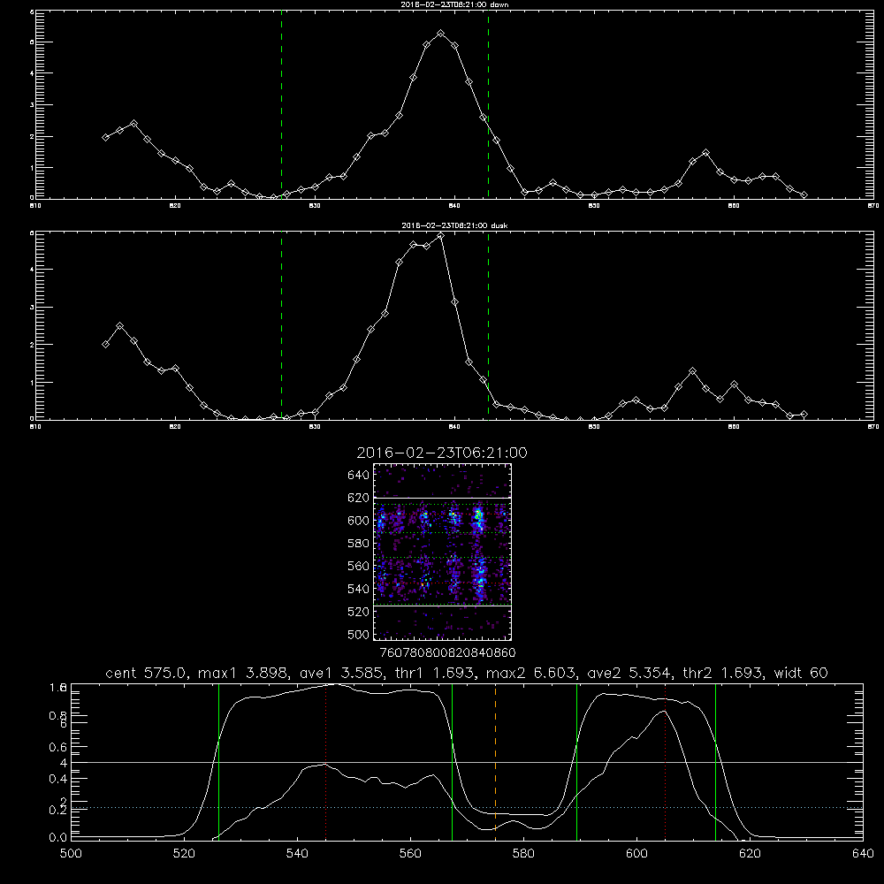Click 'cent 575.0' in the bottom plot title

click(x=146, y=673)
